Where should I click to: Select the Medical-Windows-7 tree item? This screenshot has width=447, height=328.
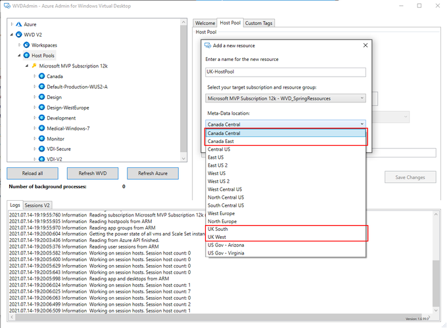coord(68,129)
